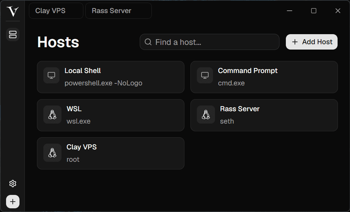Viewport: 350px width, 212px height.
Task: Click the plus button at sidebar bottom
Action: point(13,202)
